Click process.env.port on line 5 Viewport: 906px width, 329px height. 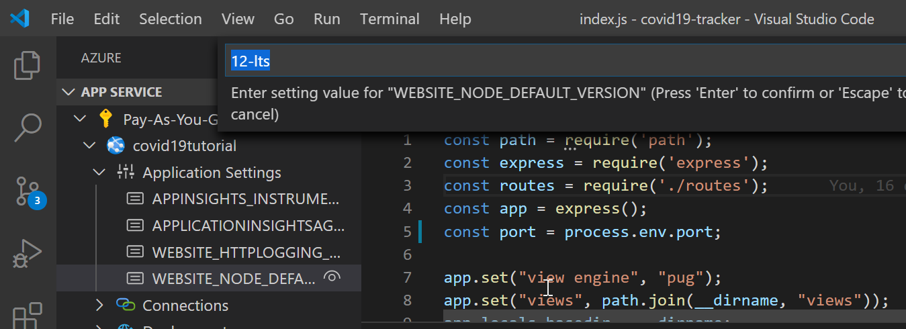pos(639,232)
